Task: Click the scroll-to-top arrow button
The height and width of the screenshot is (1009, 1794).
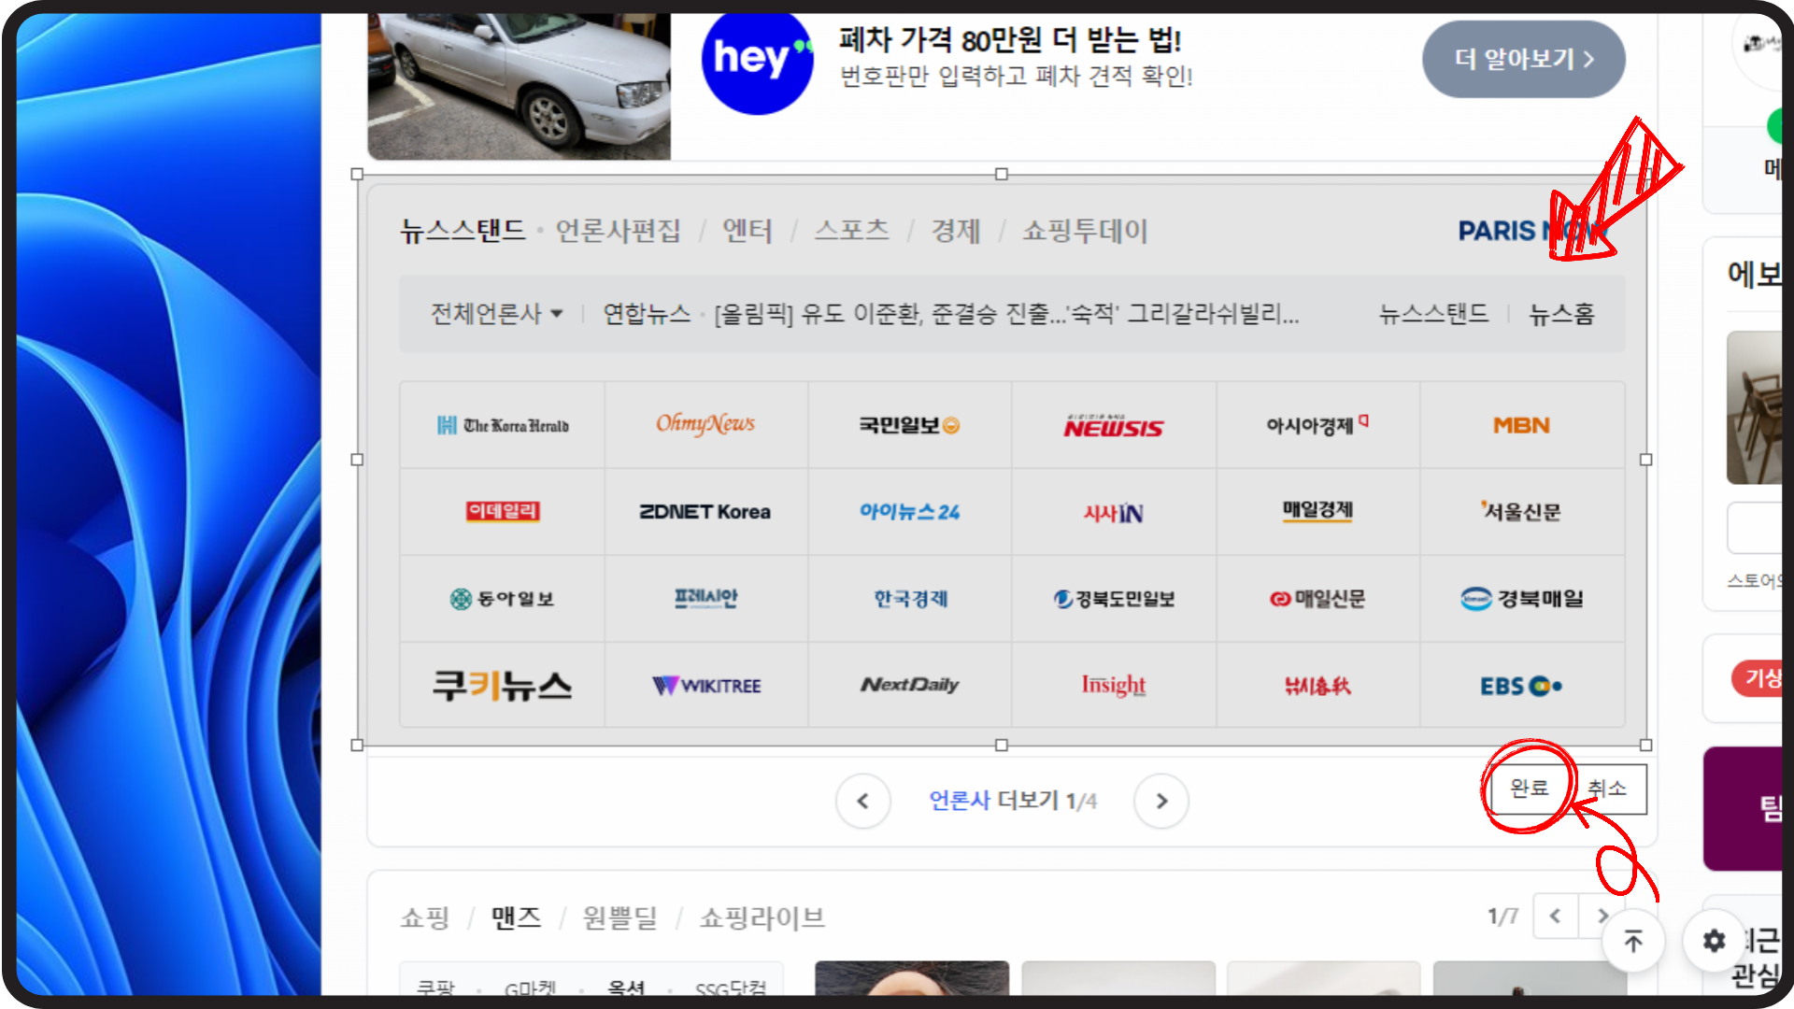Action: 1632,941
